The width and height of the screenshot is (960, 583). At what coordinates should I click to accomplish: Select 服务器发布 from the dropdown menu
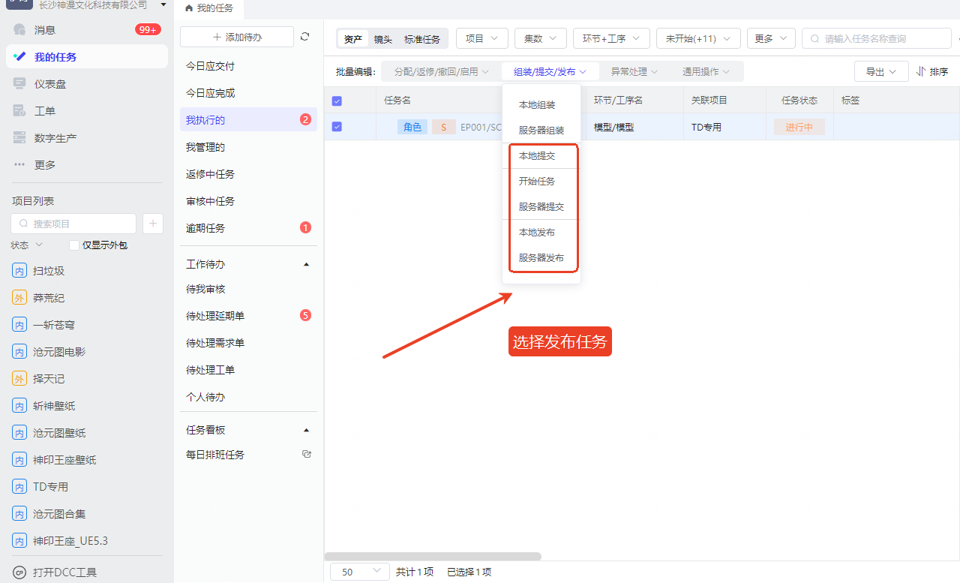click(x=541, y=258)
